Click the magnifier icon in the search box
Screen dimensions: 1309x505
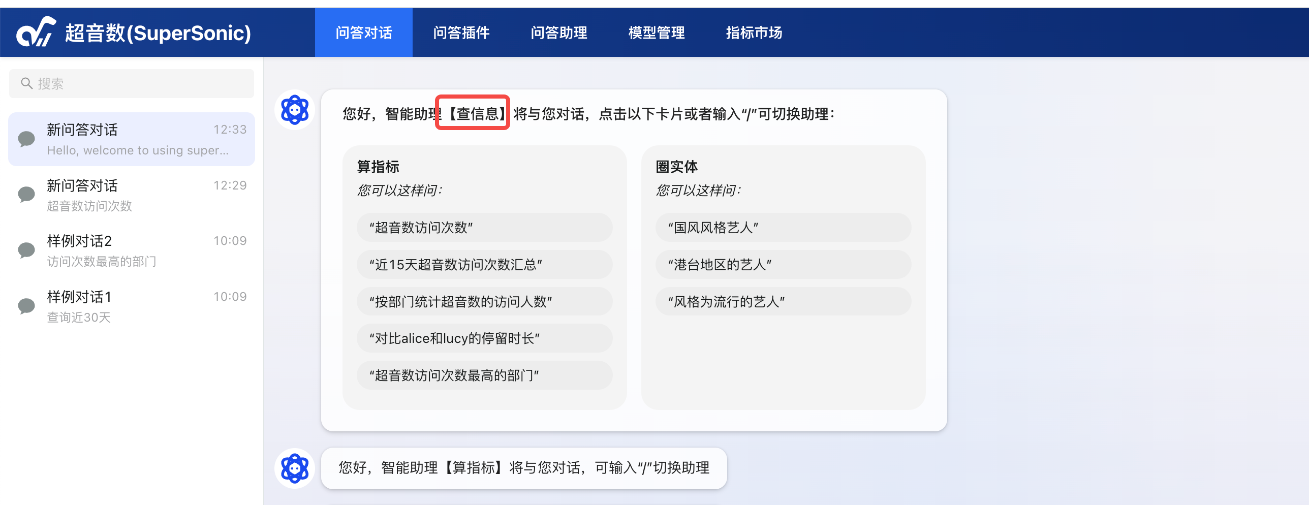pos(26,83)
